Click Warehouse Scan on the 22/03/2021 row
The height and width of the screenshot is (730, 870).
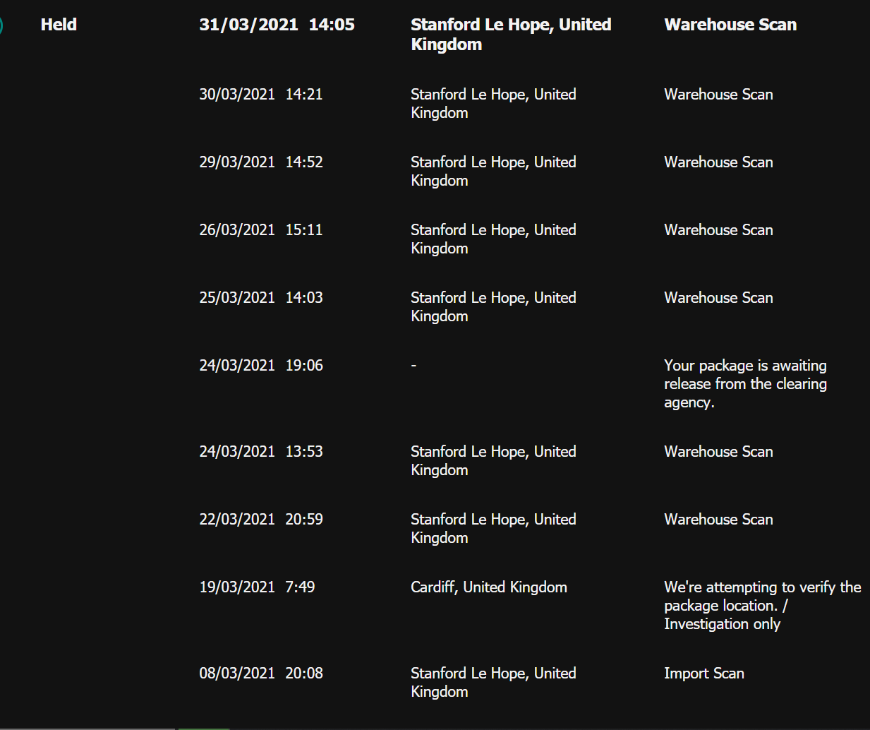718,520
